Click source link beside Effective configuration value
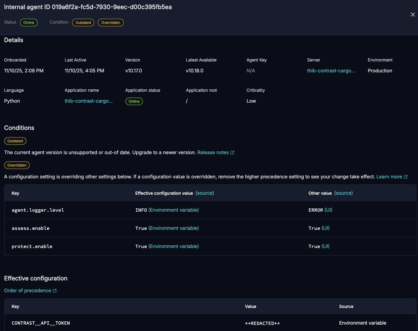 [205, 193]
